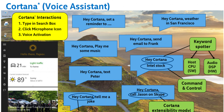Open the Cortana Notebook icon
The width and height of the screenshot is (224, 112).
coord(5,56)
